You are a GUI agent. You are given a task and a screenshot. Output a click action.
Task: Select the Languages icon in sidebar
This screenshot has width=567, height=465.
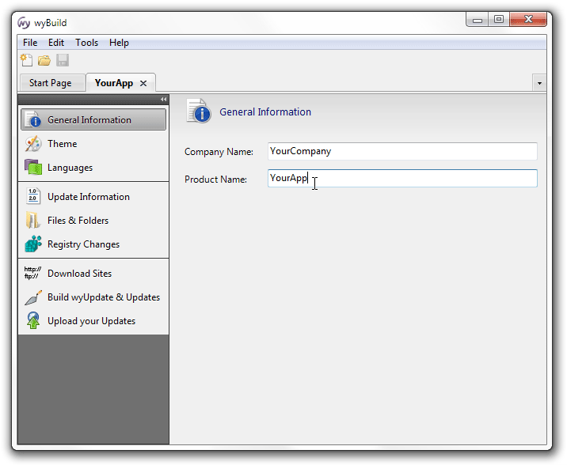[x=33, y=168]
